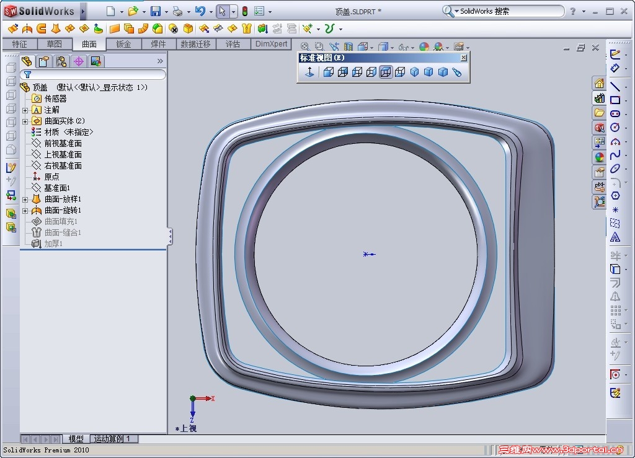Select the Spline sketch tool
Screen dimensions: 635x458
pos(615,155)
